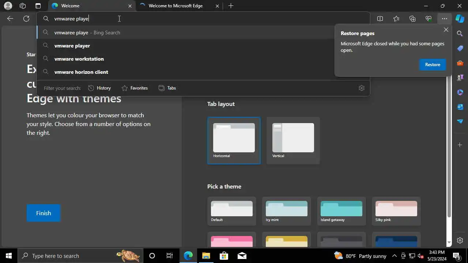
Task: Click the page scroll down arrow
Action: pos(449,243)
